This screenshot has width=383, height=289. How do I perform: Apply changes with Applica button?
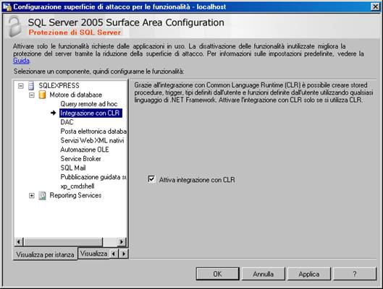pyautogui.click(x=308, y=274)
